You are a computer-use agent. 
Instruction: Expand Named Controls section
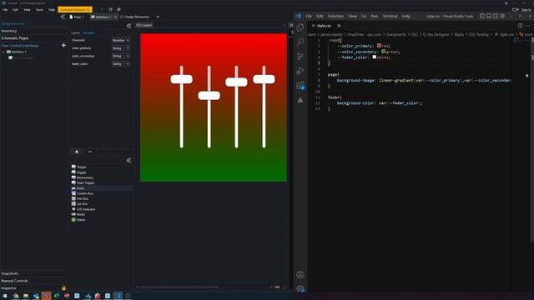click(33, 281)
